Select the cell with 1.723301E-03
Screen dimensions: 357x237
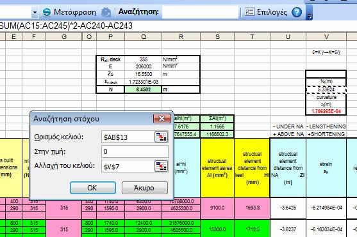click(x=143, y=82)
